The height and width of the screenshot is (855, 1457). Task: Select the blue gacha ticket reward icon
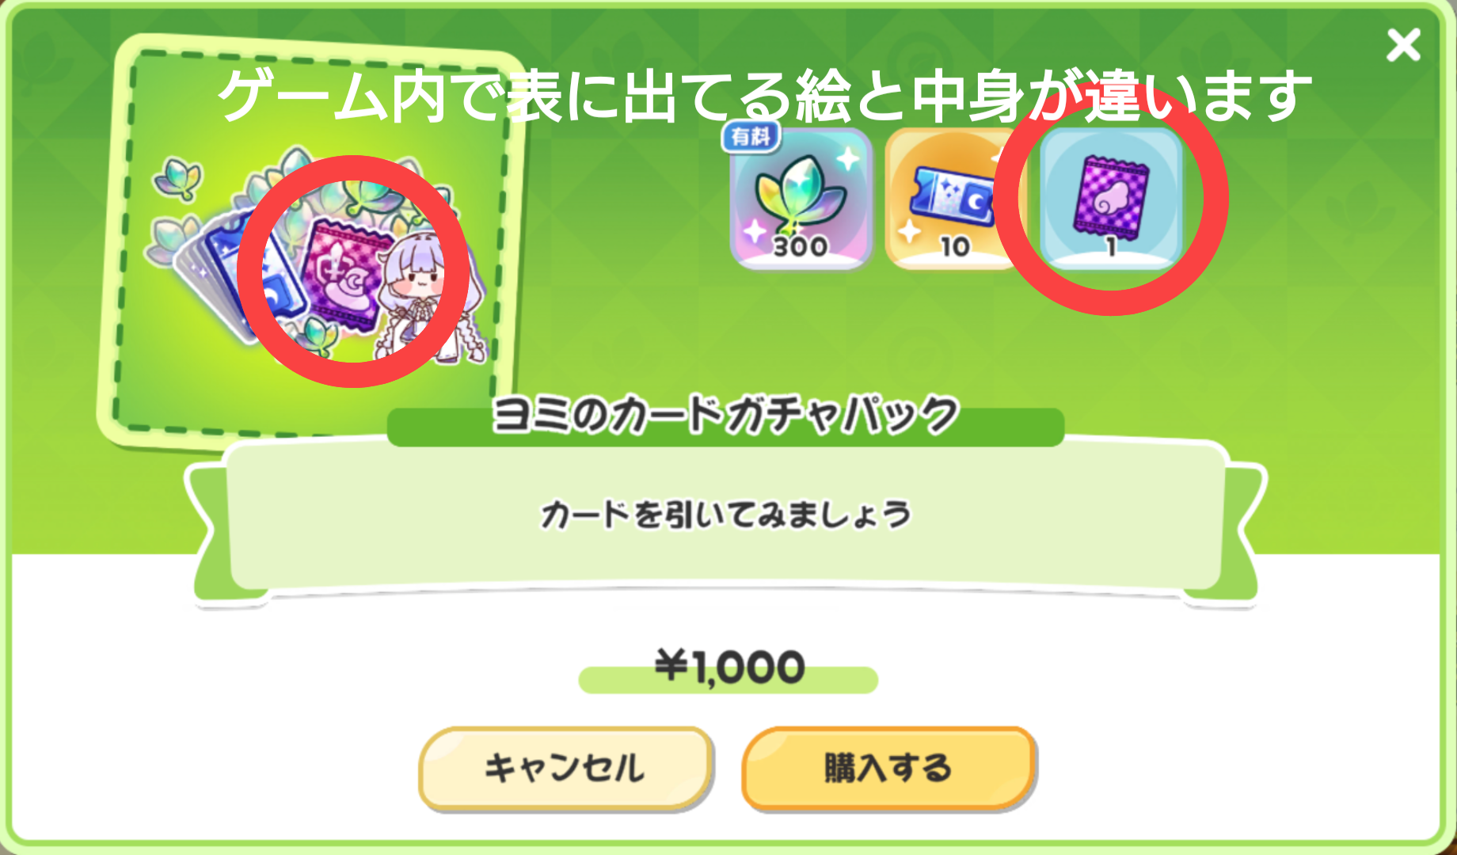point(954,198)
